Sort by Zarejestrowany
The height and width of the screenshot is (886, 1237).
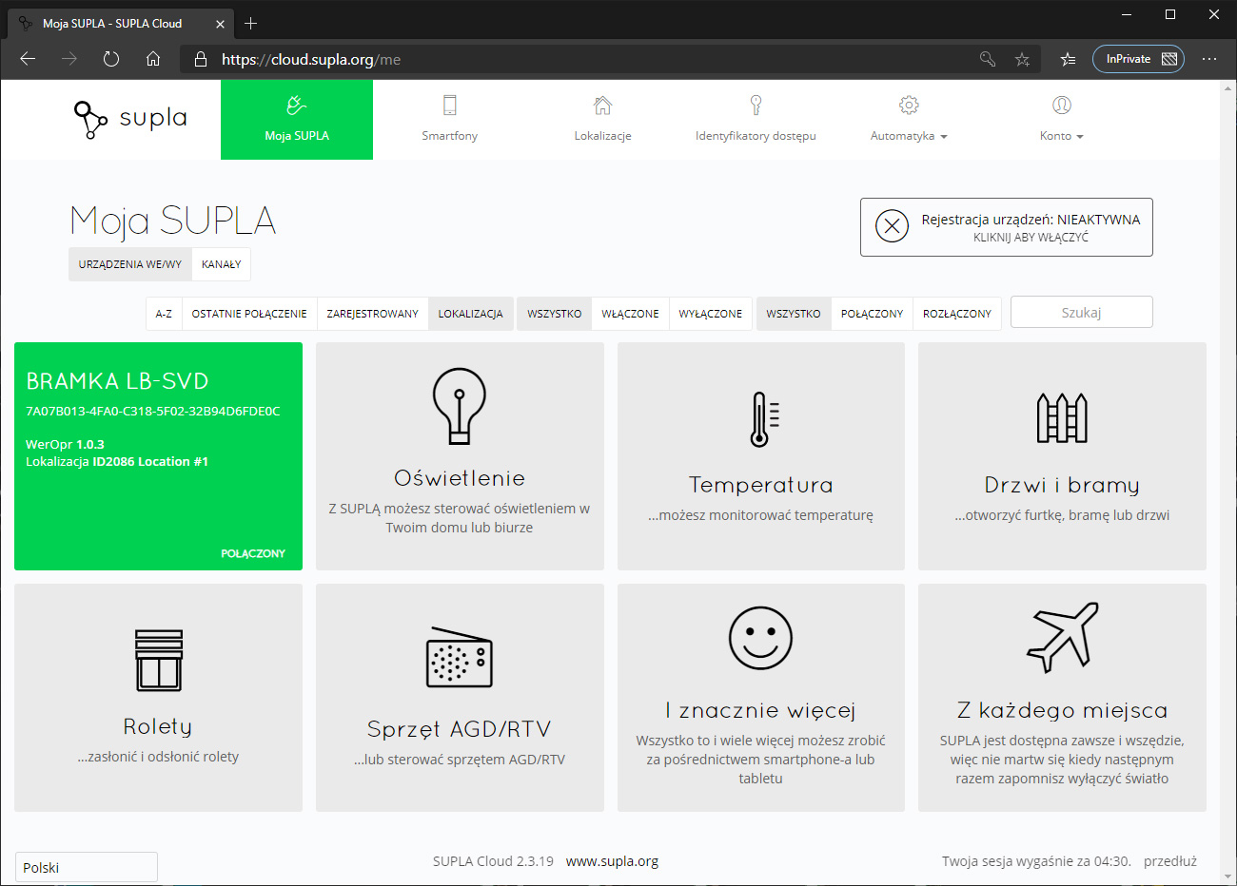pyautogui.click(x=372, y=314)
